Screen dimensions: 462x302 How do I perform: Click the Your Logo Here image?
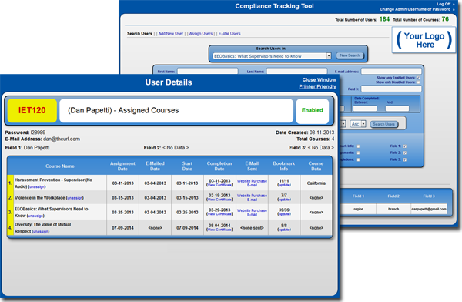[x=423, y=40]
